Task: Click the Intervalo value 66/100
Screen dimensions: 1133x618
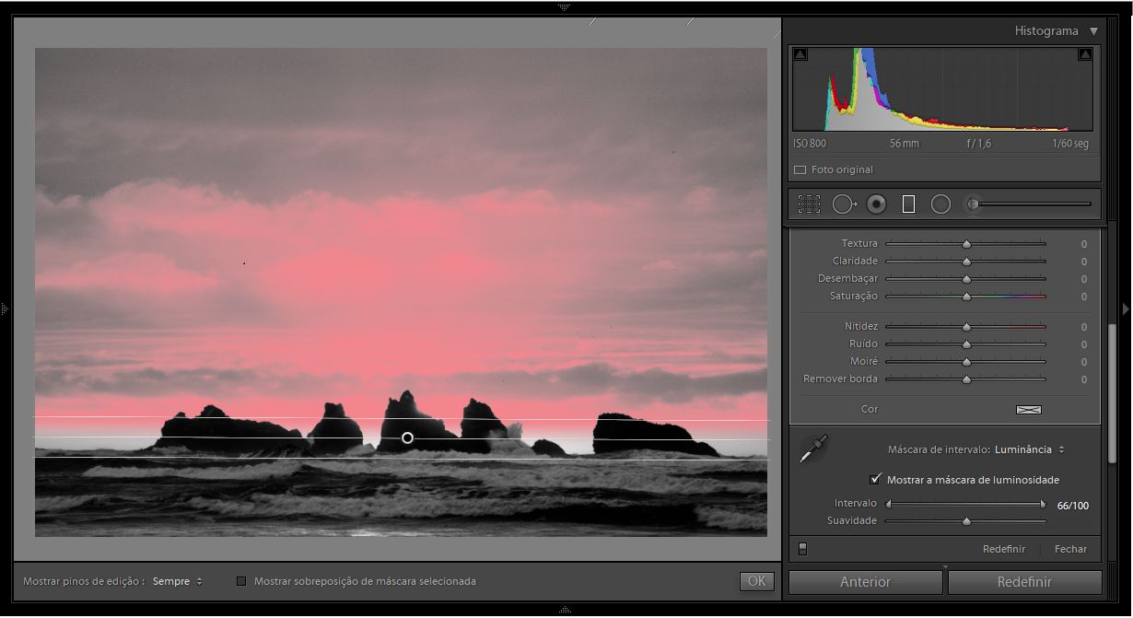Action: click(x=1072, y=506)
